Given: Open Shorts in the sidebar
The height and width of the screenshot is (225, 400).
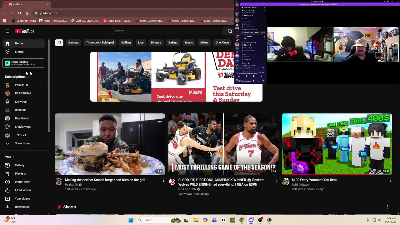Looking at the screenshot, I should 24,52.
